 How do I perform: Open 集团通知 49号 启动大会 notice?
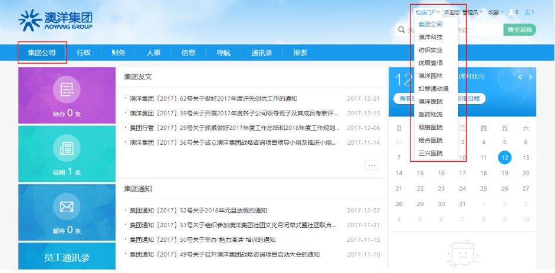tap(225, 254)
